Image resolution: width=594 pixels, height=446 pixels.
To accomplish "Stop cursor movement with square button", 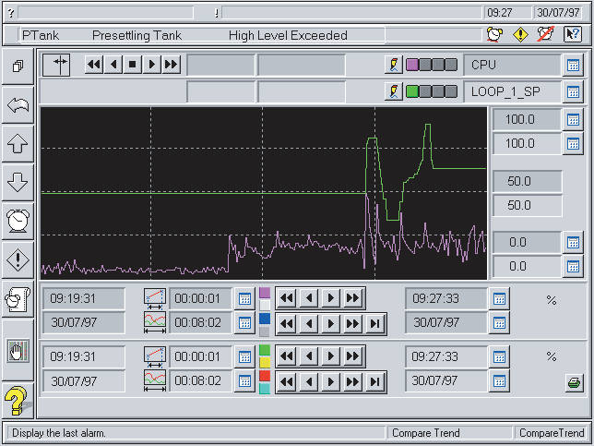I will pyautogui.click(x=132, y=65).
